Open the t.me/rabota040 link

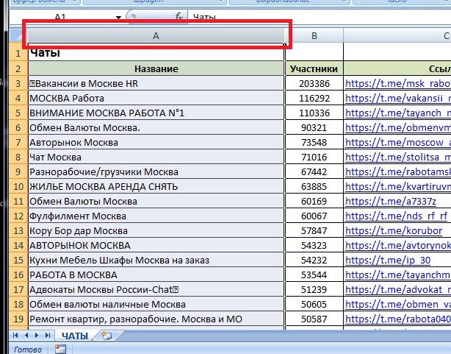tap(398, 319)
